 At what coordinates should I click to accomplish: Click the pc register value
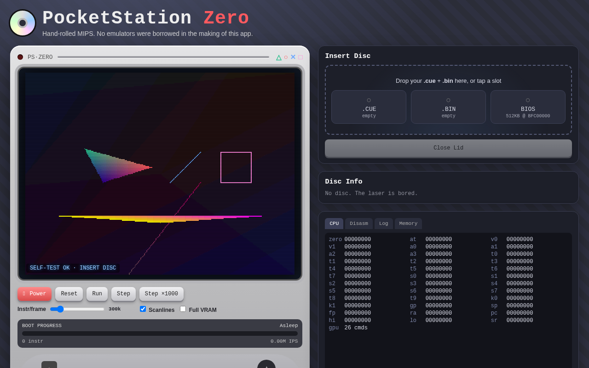pos(520,313)
